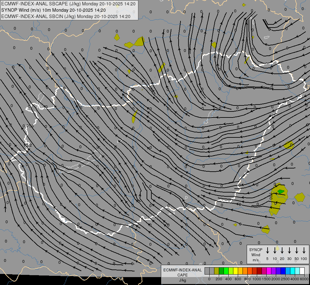Click the 6000 label in CAPE legend

click(x=304, y=279)
